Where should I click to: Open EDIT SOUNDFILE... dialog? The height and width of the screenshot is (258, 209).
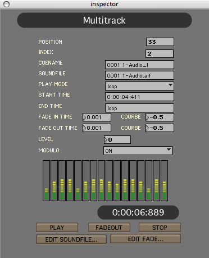click(x=71, y=239)
